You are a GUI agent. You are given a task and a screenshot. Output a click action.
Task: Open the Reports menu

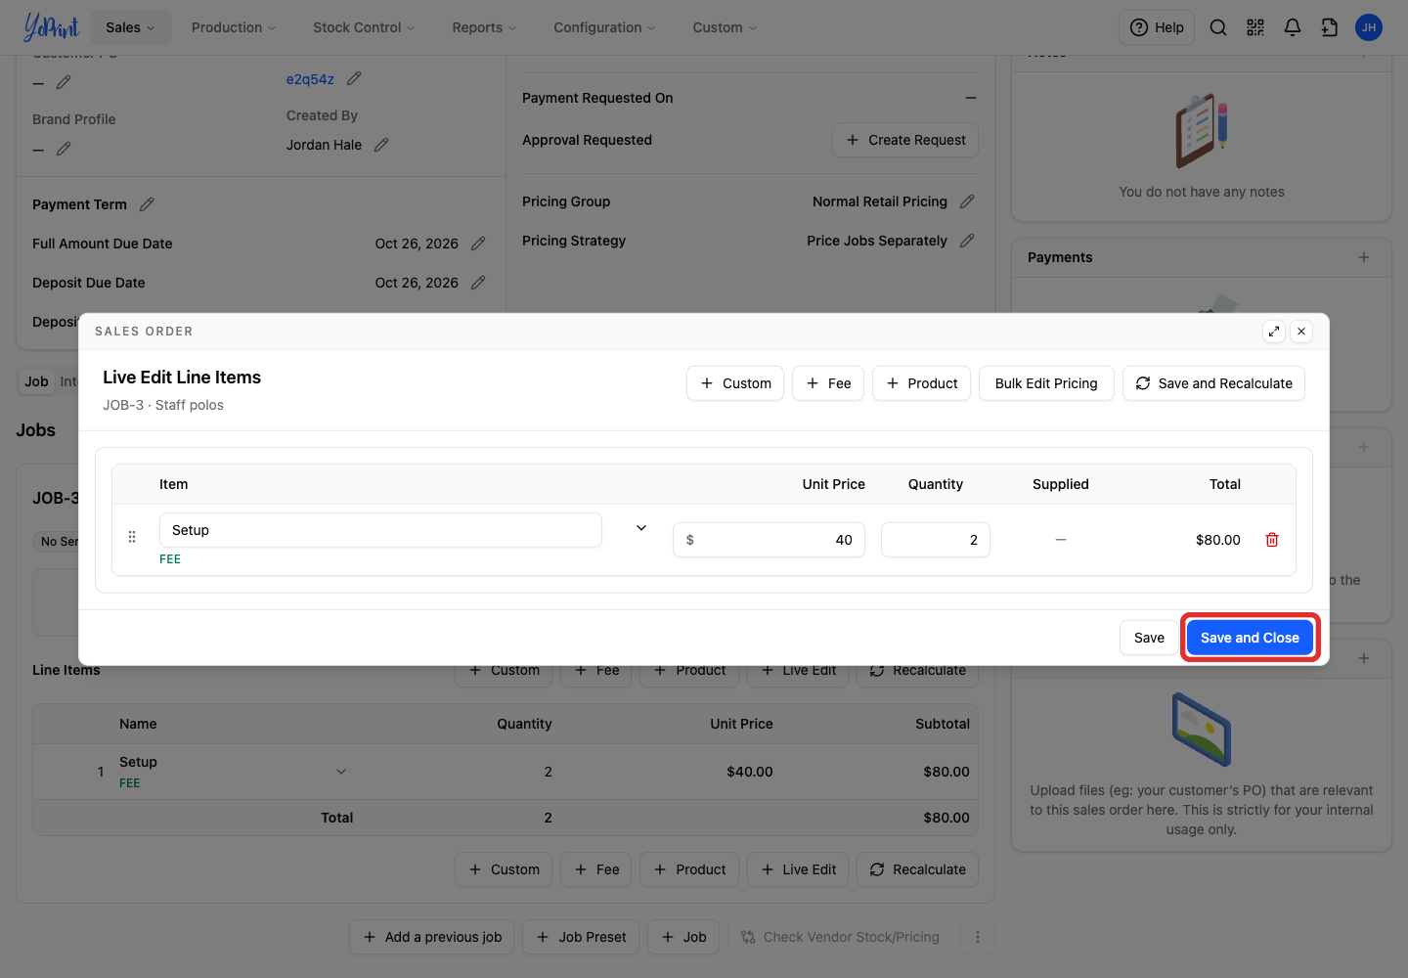pos(484,27)
